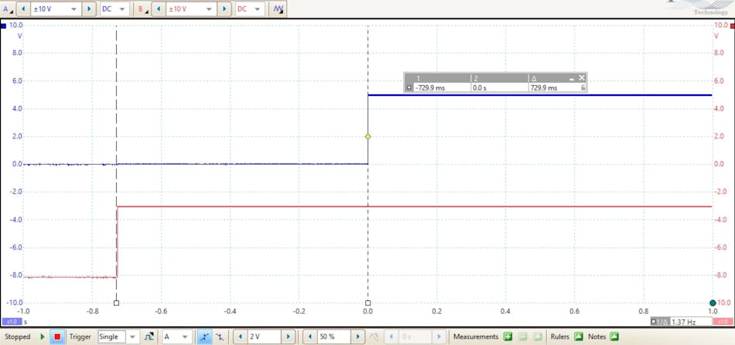The width and height of the screenshot is (735, 345).
Task: Start capture with the green play icon
Action: pyautogui.click(x=43, y=336)
